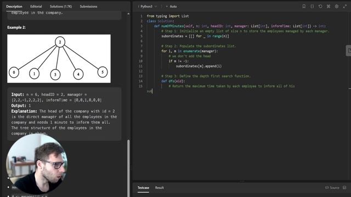Open the Submissions tab
Screen dimensions: 351x197
point(88,7)
